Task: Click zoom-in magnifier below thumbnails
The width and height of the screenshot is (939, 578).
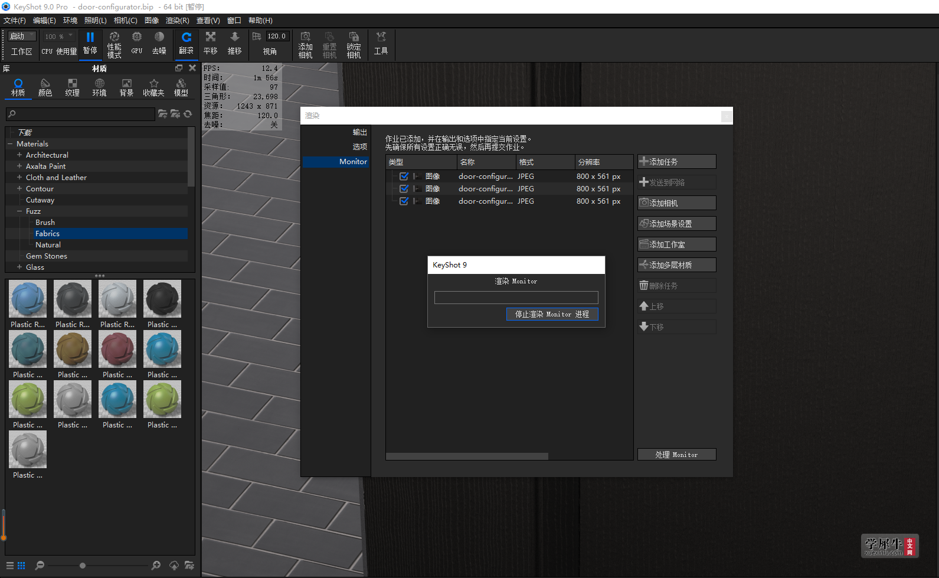Action: click(156, 566)
